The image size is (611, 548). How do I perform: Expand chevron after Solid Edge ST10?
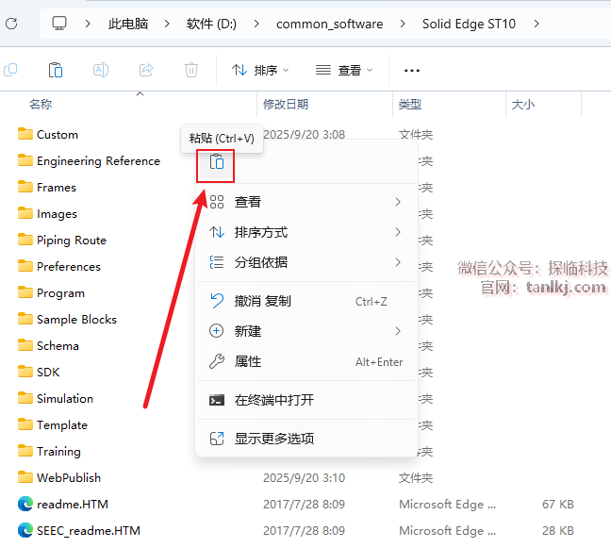(x=537, y=24)
